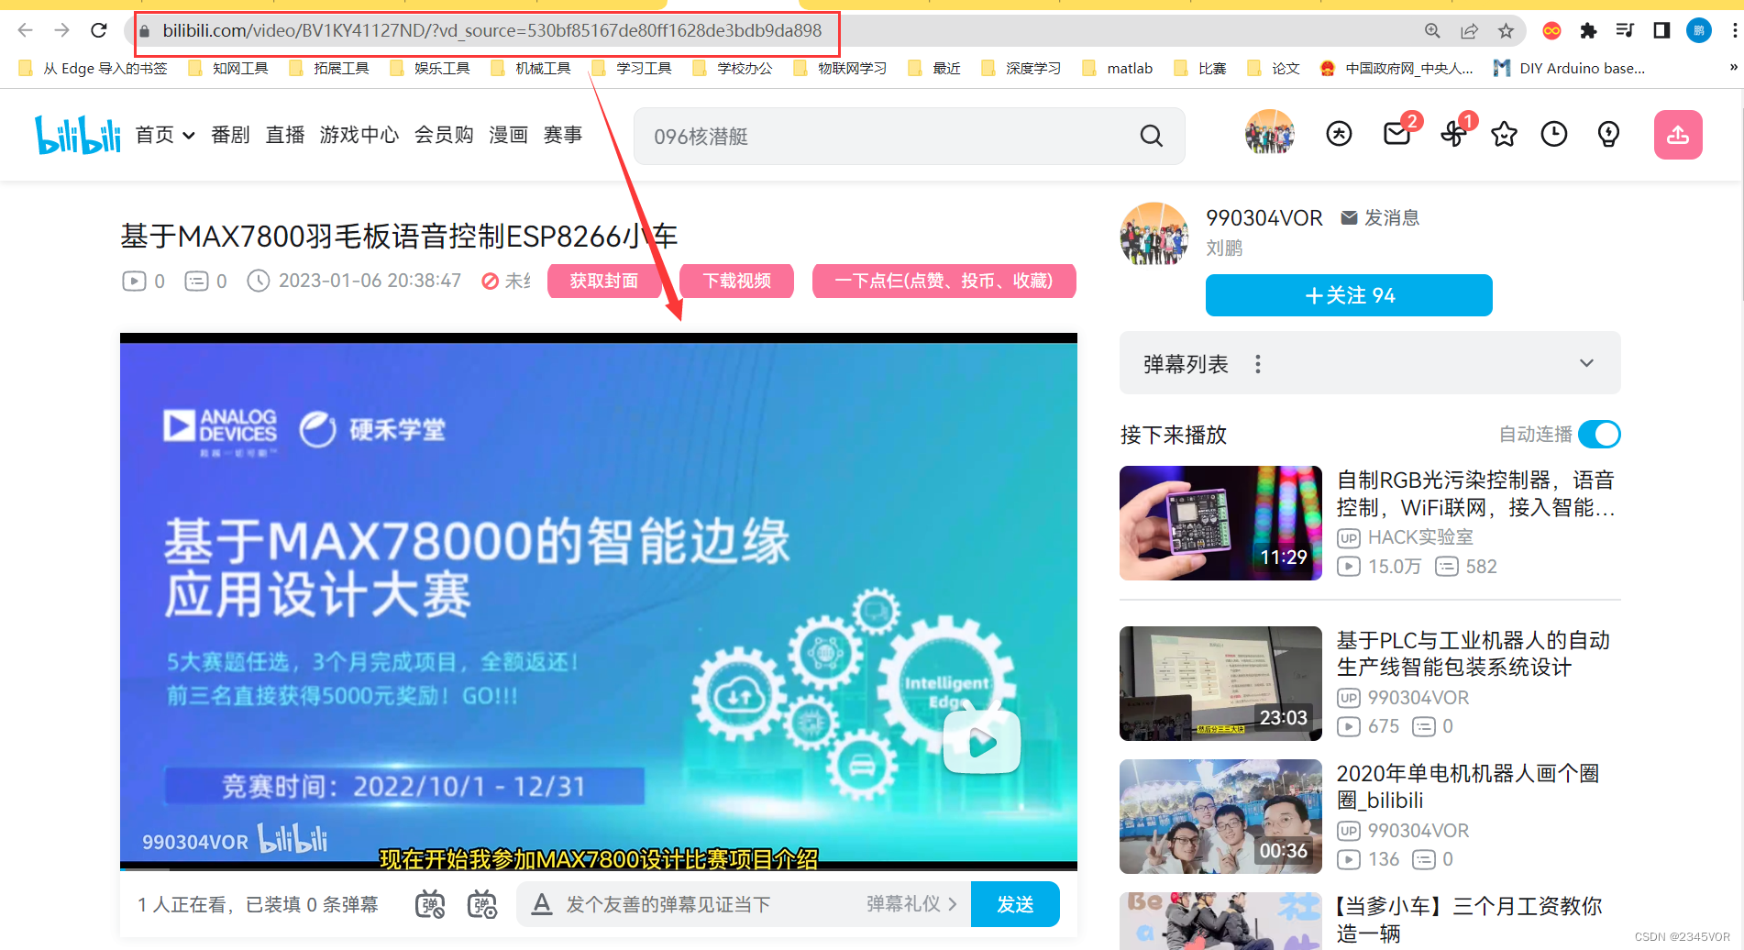Open the 漫画 nav item
Screen dimensions: 1744x950
click(508, 135)
